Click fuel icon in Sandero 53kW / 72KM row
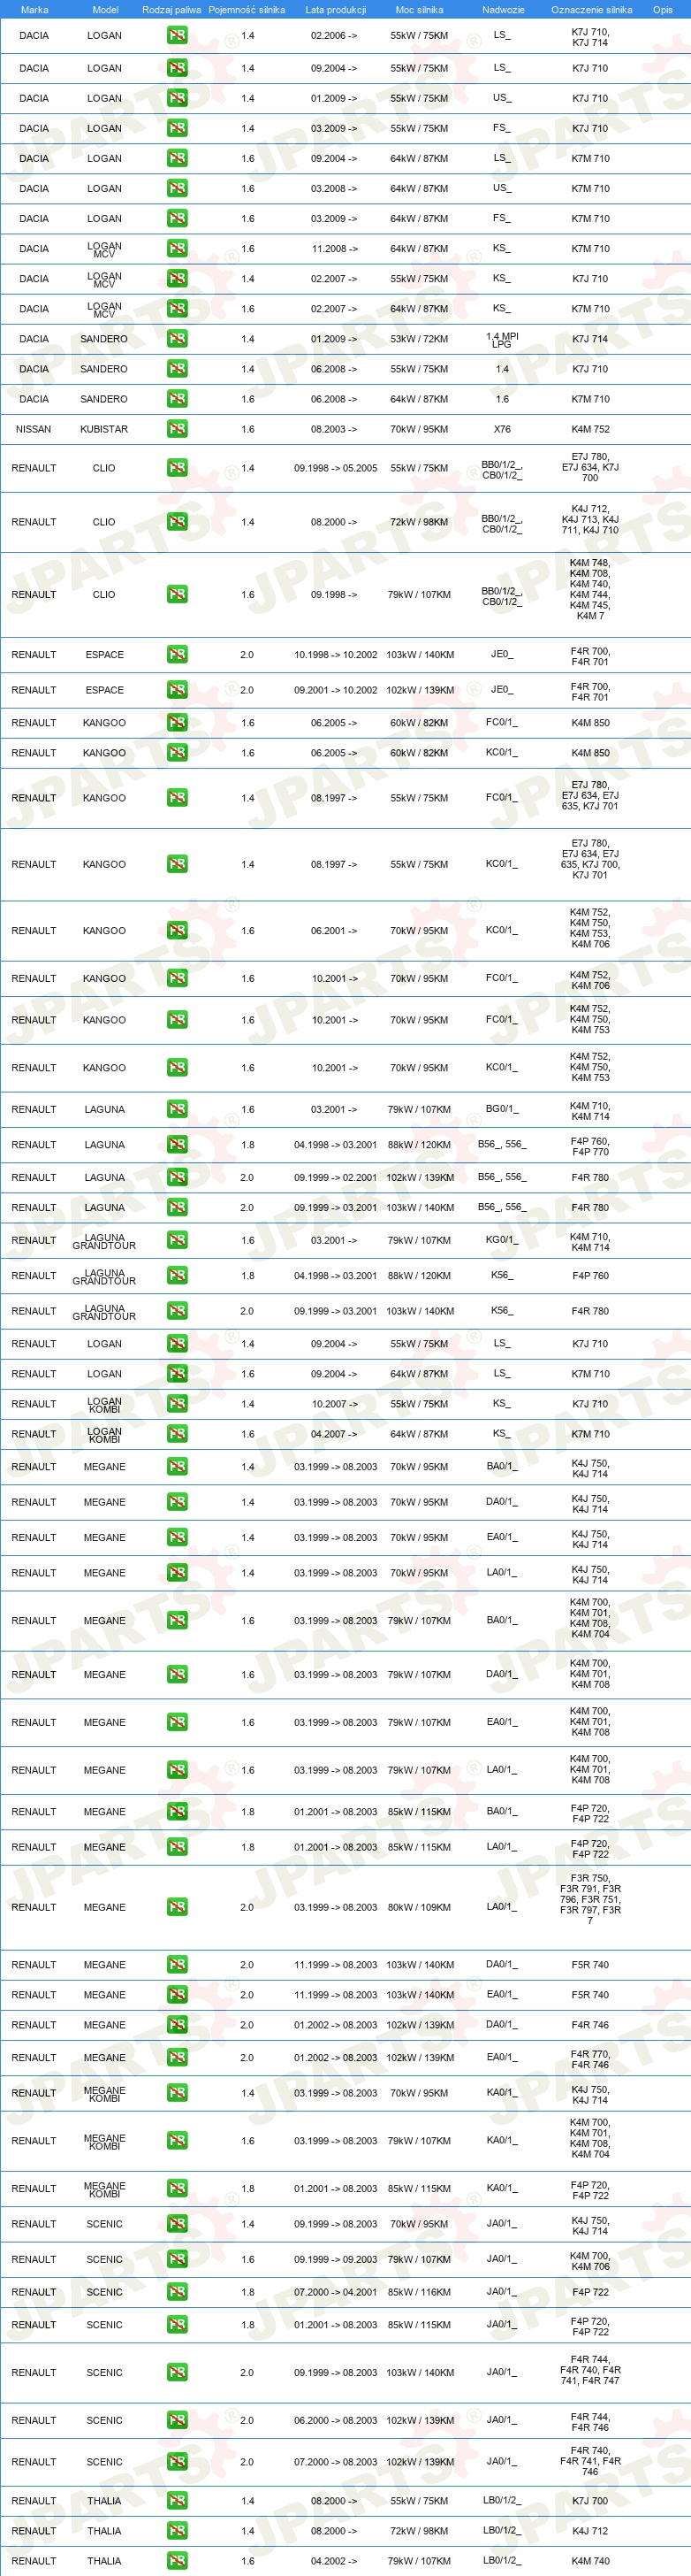The image size is (691, 2576). [x=177, y=339]
